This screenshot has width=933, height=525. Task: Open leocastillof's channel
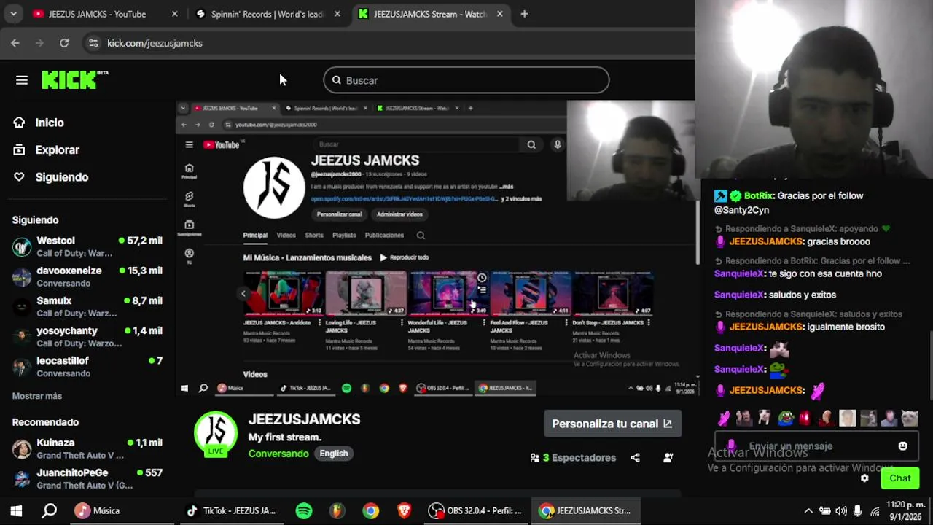pyautogui.click(x=87, y=367)
